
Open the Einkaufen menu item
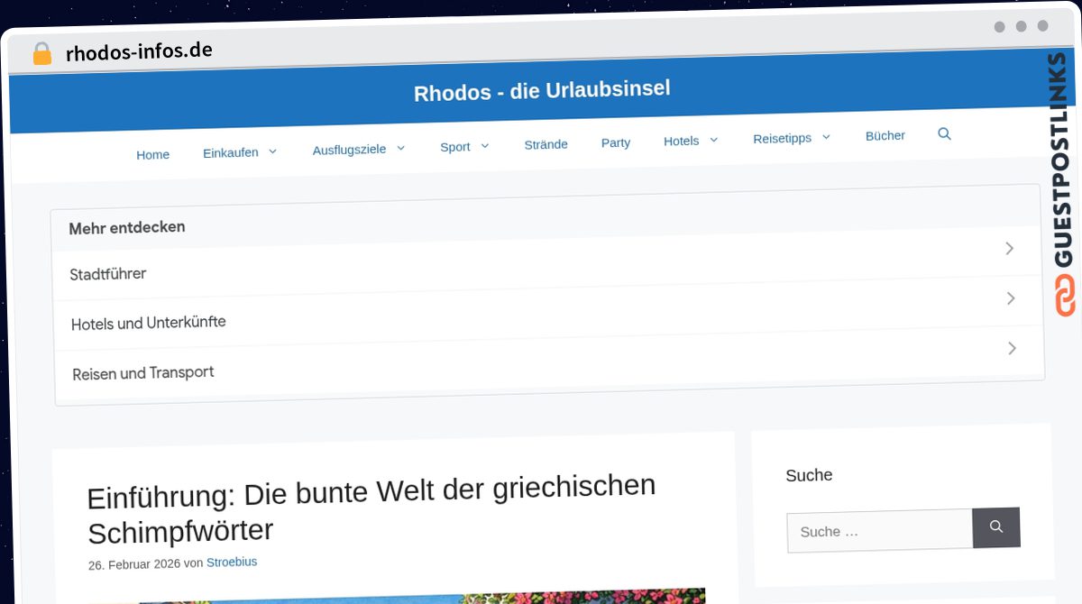coord(231,152)
